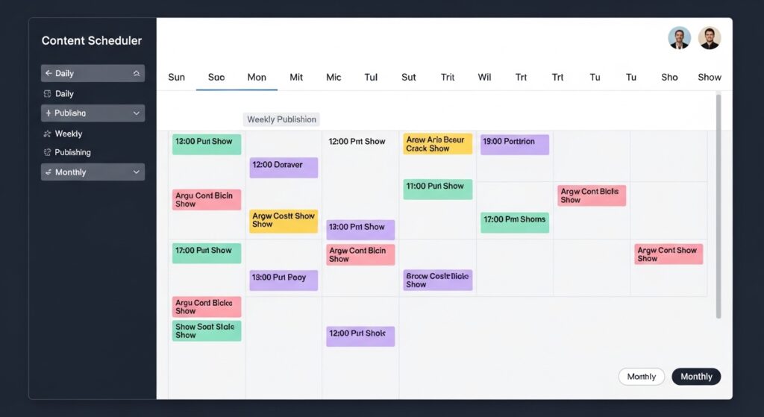Open the green 17:00 Purl Show event
Viewport: 764px width, 417px height.
207,254
